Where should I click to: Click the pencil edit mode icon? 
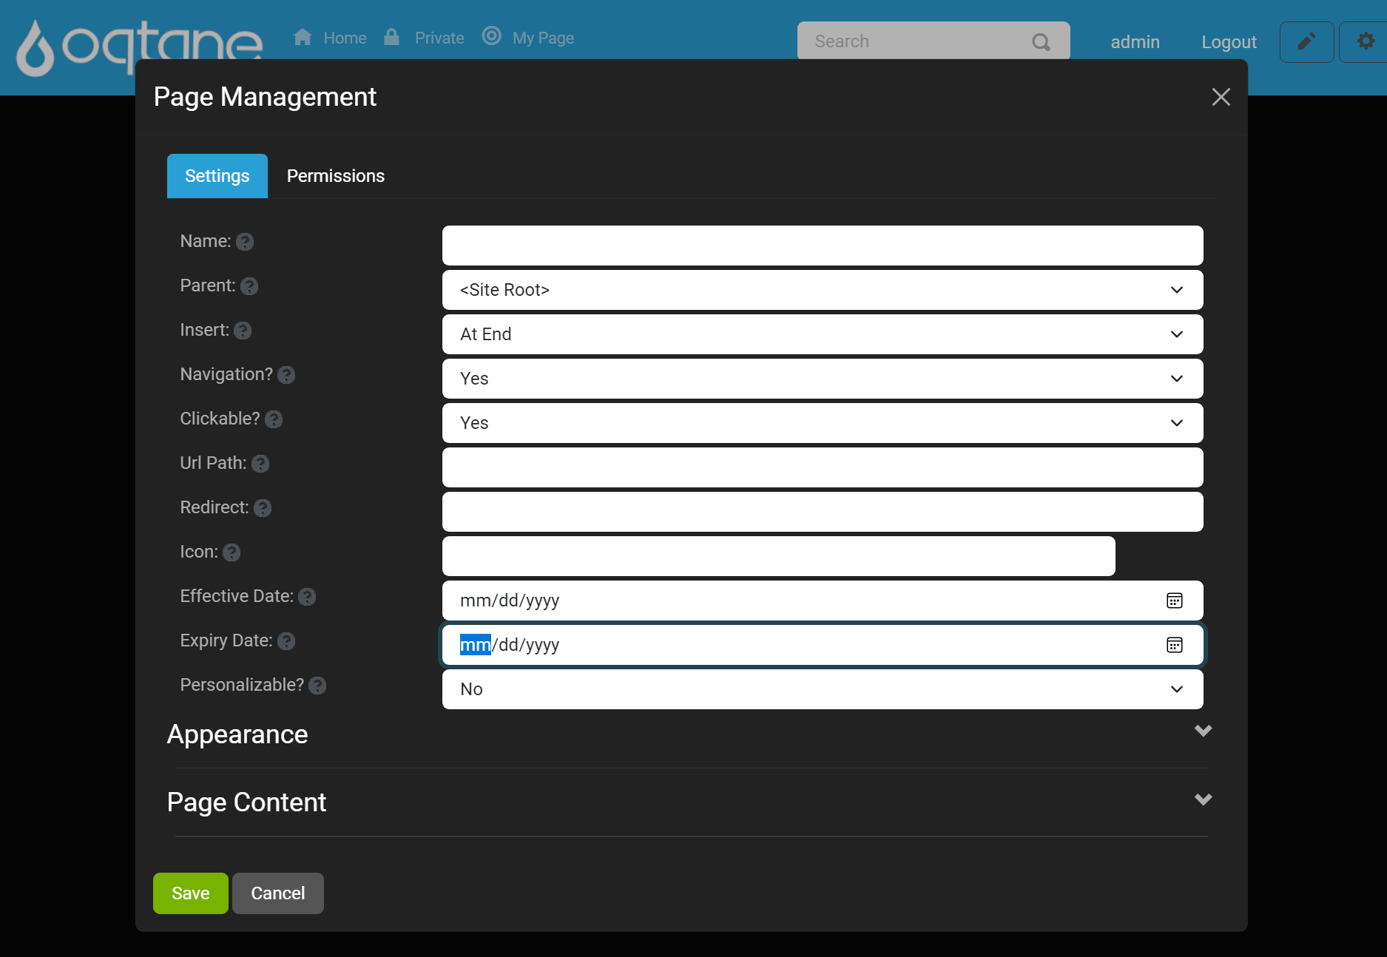1307,41
